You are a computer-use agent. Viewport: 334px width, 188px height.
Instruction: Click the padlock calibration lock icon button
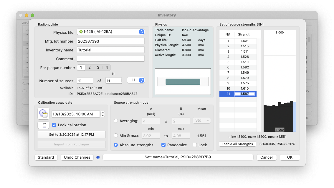point(44,125)
